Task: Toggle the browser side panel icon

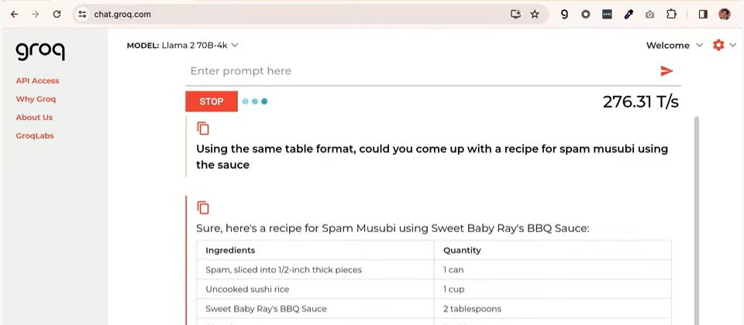Action: tap(703, 14)
